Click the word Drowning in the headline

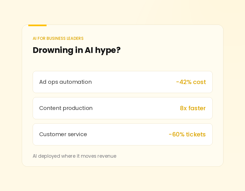53,50
